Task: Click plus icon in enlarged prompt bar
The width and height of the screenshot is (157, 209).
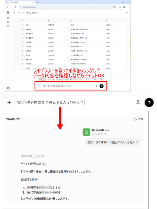Action: 9,102
